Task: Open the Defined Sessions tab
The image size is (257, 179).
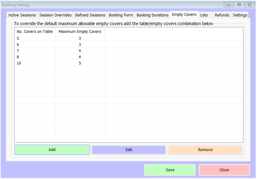Action: coord(90,15)
